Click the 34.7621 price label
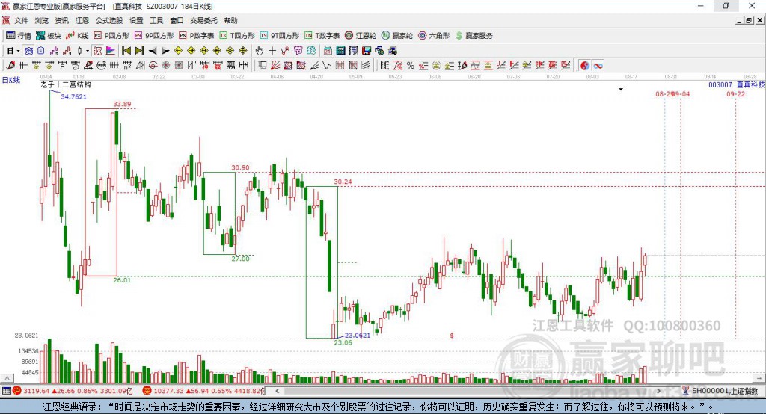 [x=74, y=96]
